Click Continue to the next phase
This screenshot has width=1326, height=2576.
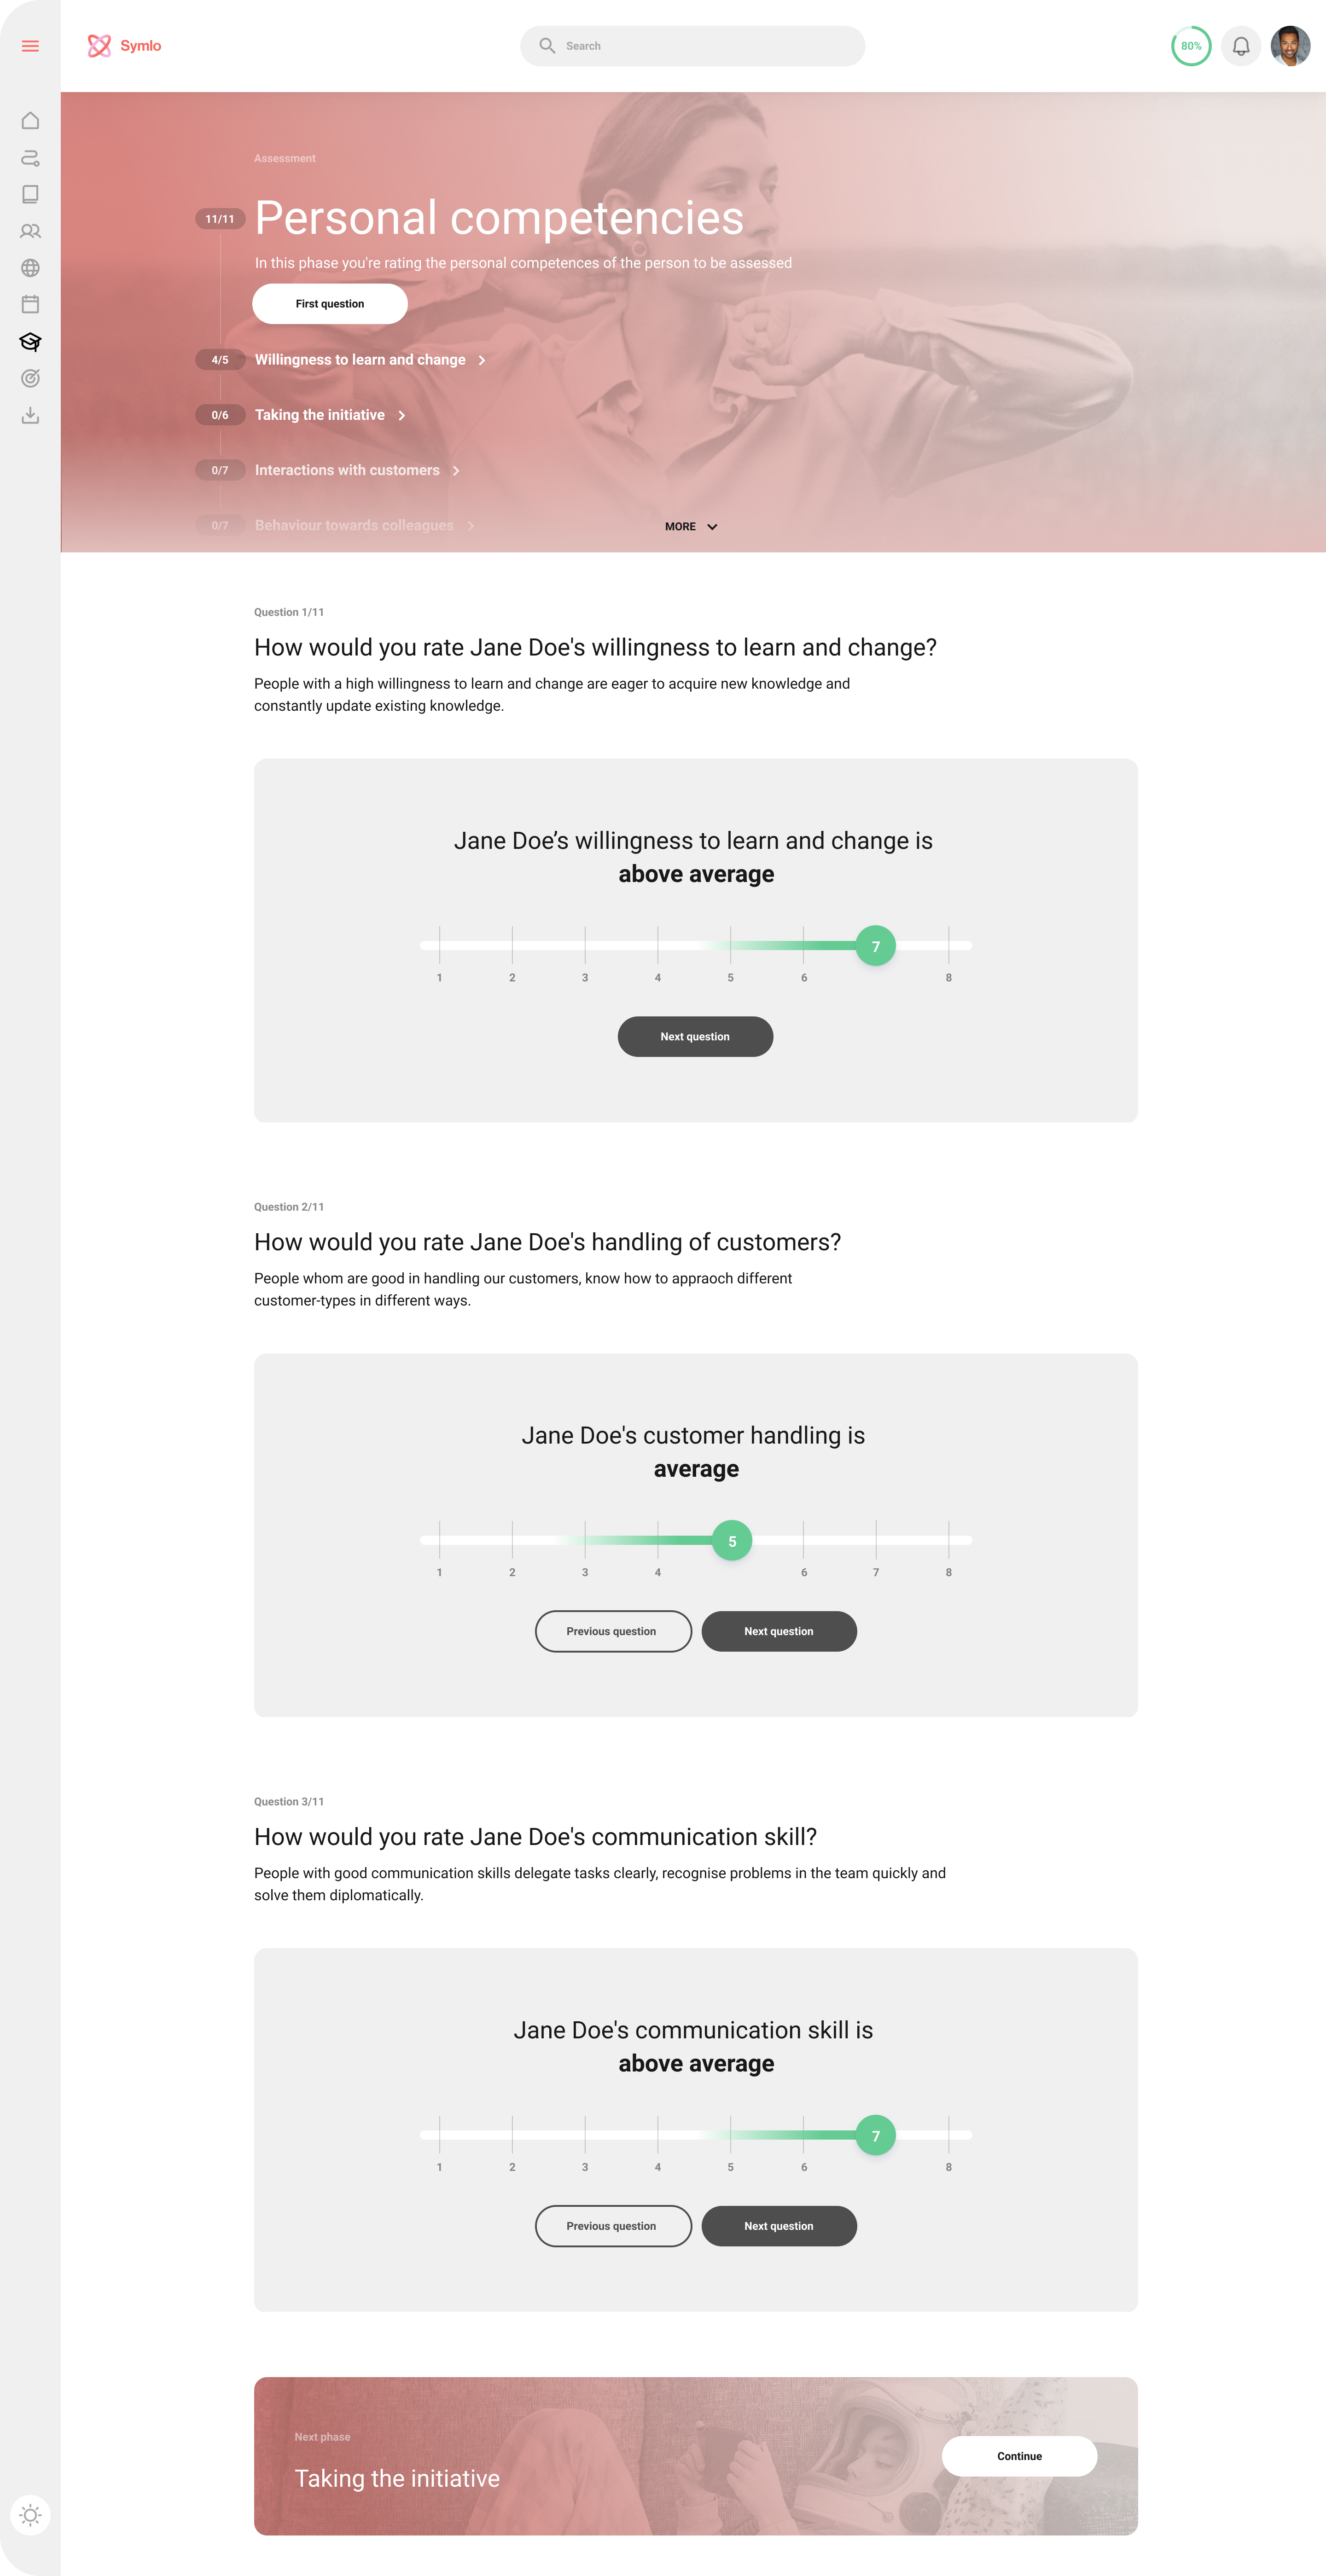(1019, 2456)
